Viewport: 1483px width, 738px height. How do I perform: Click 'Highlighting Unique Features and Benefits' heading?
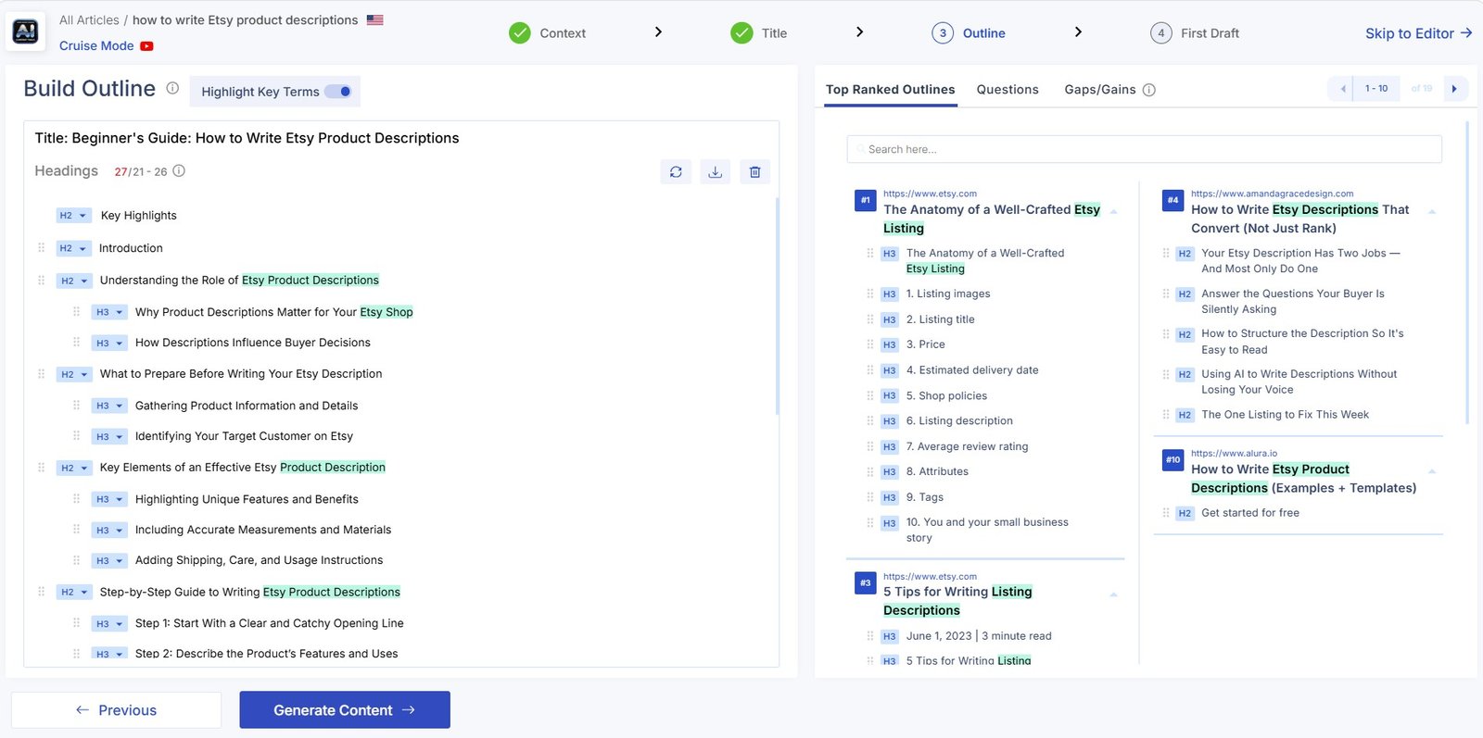click(x=247, y=499)
